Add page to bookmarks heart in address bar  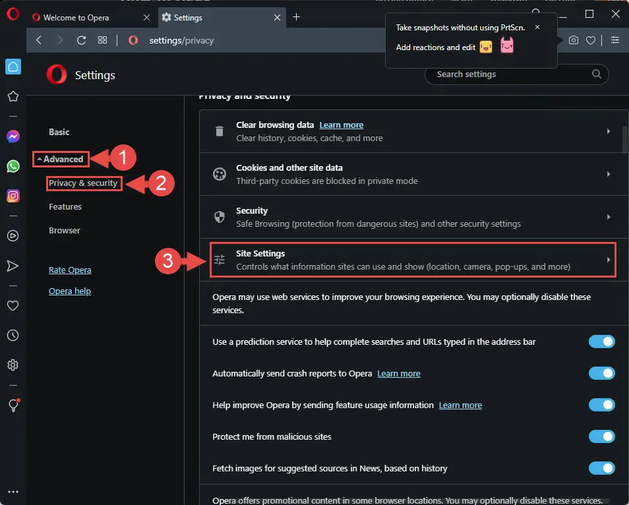coord(591,40)
